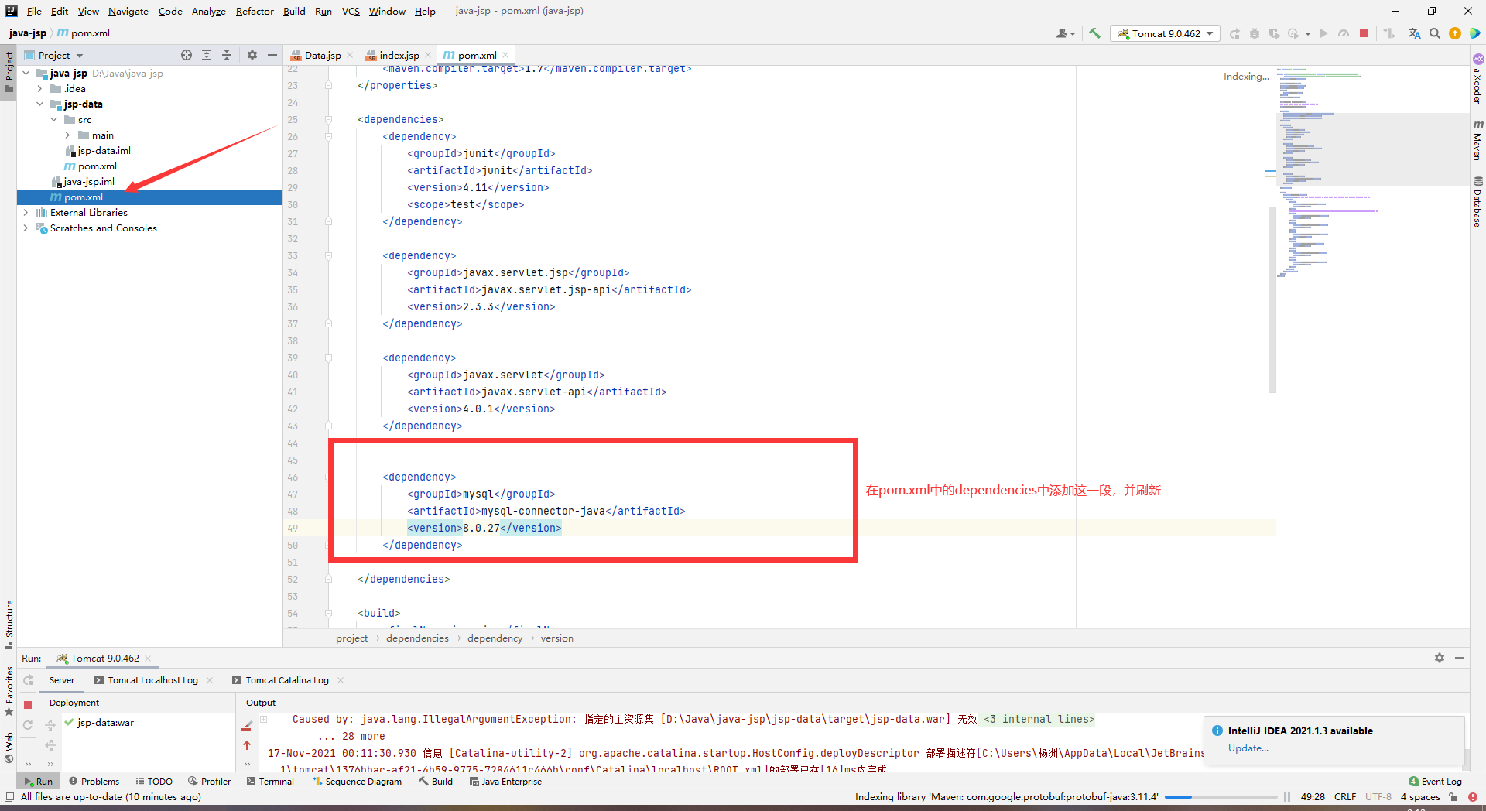This screenshot has height=811, width=1486.
Task: Click the lock read-only toggle in status bar
Action: click(x=1453, y=797)
